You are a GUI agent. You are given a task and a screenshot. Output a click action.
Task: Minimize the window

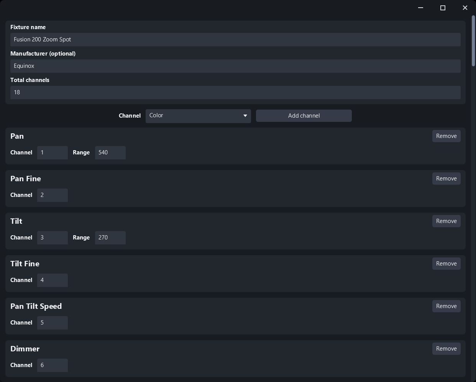coord(421,8)
